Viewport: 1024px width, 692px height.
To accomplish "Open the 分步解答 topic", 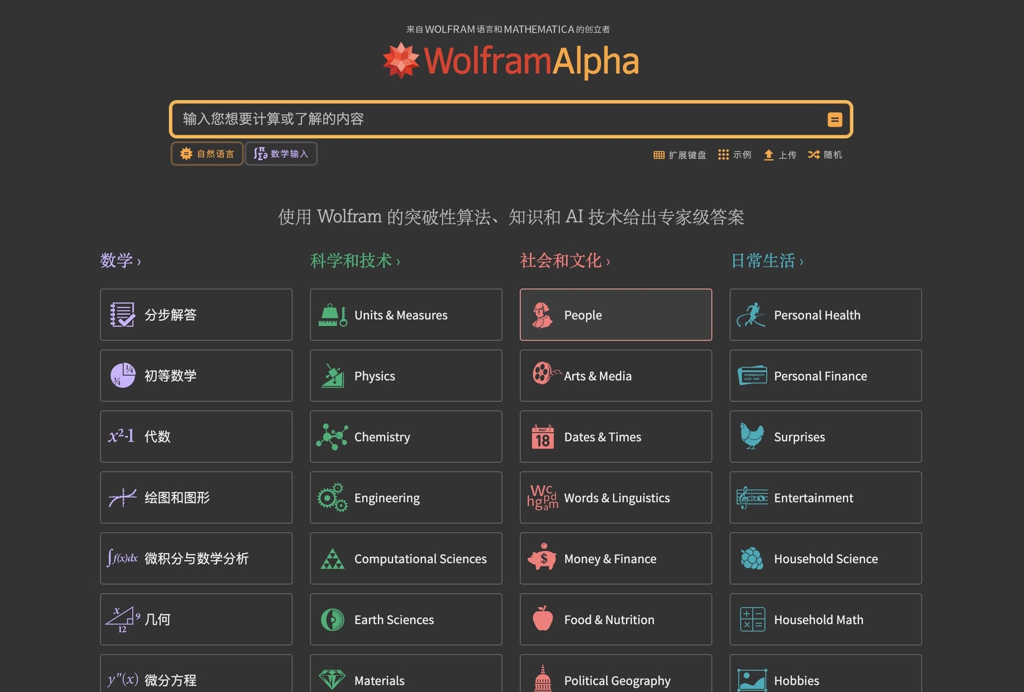I will (x=196, y=314).
